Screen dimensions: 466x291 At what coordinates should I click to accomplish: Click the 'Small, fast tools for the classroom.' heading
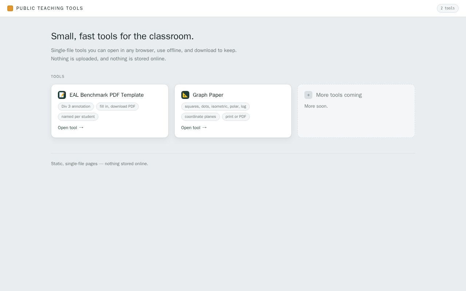[x=122, y=36]
